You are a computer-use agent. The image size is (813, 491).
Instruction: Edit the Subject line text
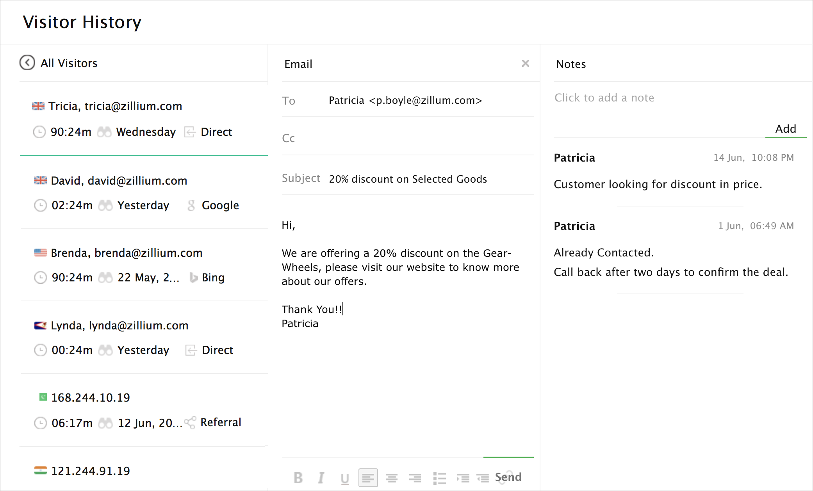click(408, 179)
